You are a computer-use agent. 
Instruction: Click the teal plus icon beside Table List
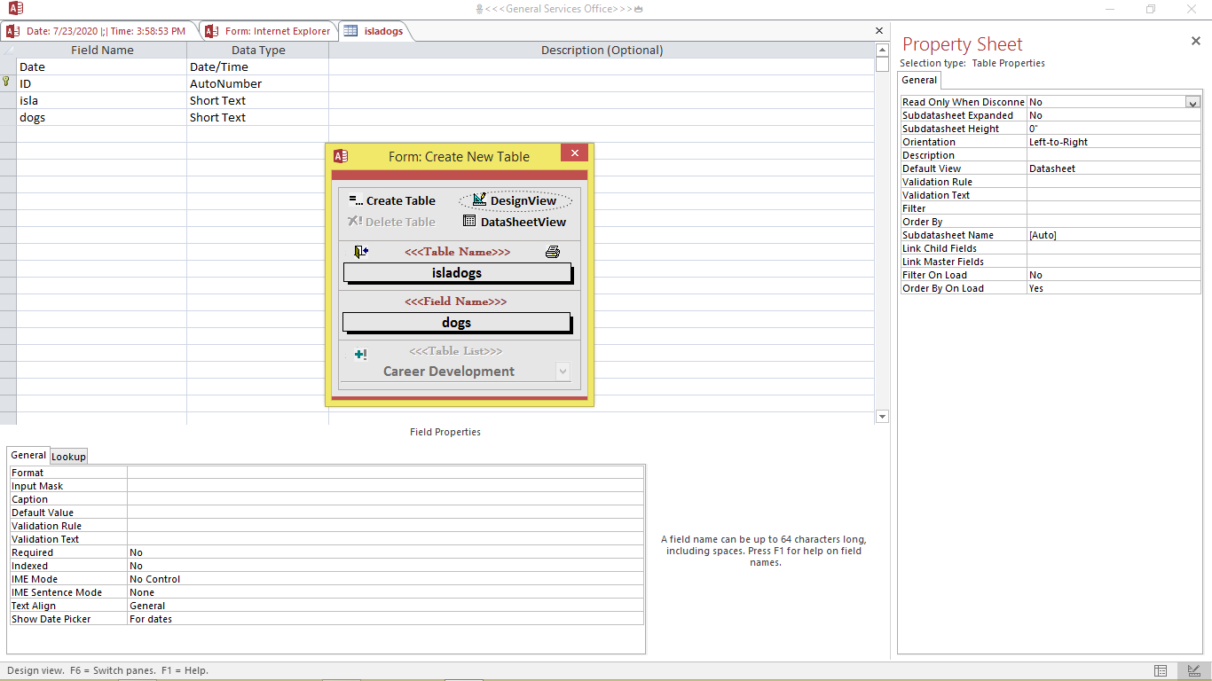point(360,355)
